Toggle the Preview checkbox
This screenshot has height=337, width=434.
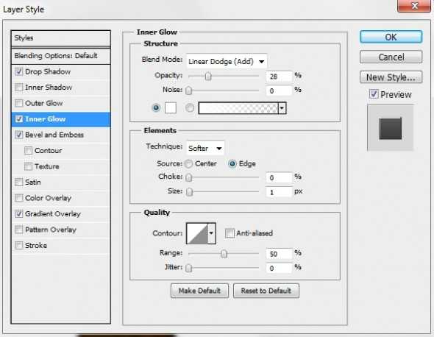click(x=374, y=94)
